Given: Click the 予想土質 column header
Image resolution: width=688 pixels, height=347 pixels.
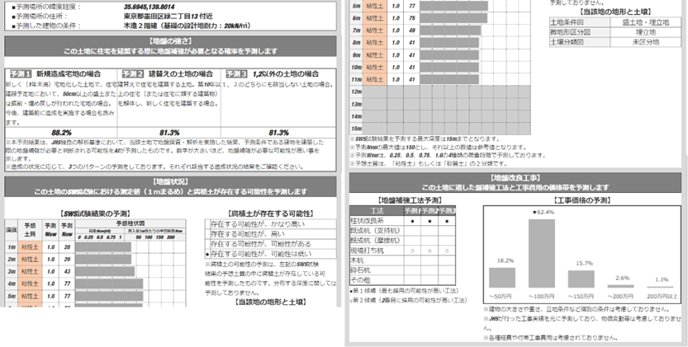Looking at the screenshot, I should [31, 230].
